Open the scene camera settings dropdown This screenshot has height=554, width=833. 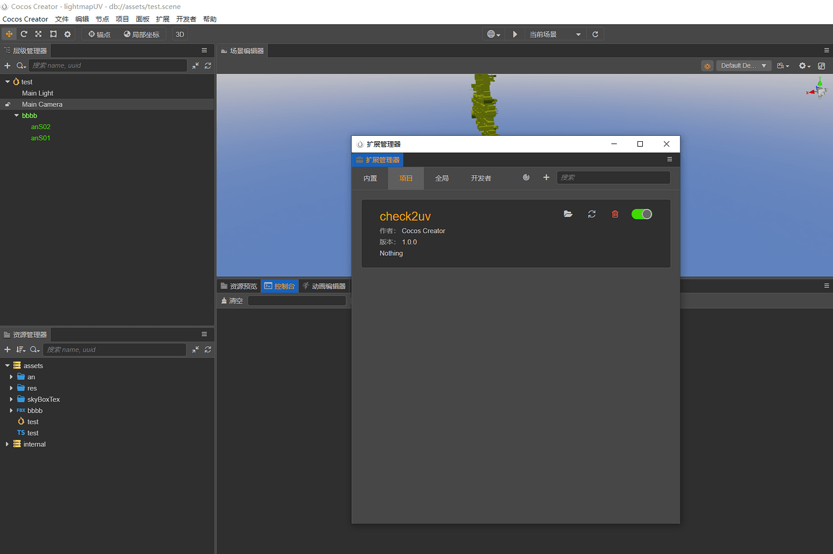click(783, 66)
